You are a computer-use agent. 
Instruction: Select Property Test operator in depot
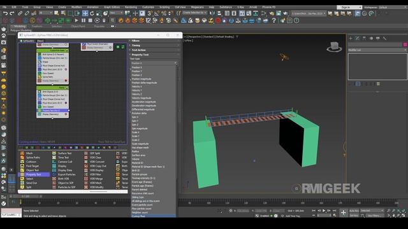(x=34, y=174)
